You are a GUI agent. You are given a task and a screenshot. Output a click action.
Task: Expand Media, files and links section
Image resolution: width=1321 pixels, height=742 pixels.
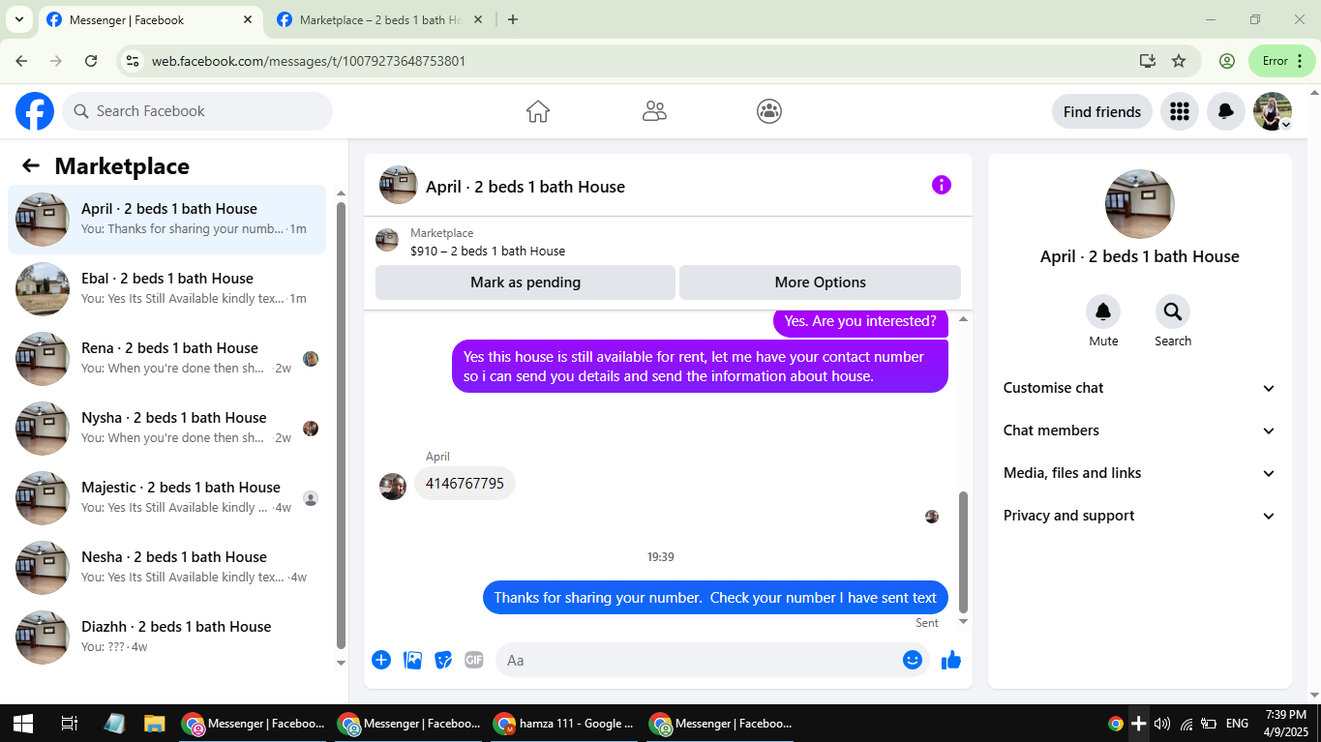pos(1140,473)
